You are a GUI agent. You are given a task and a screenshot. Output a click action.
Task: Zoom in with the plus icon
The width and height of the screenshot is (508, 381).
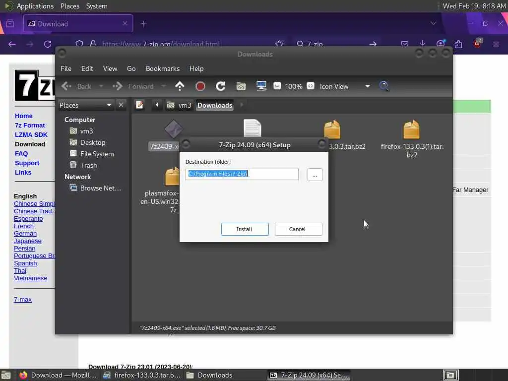tap(311, 86)
